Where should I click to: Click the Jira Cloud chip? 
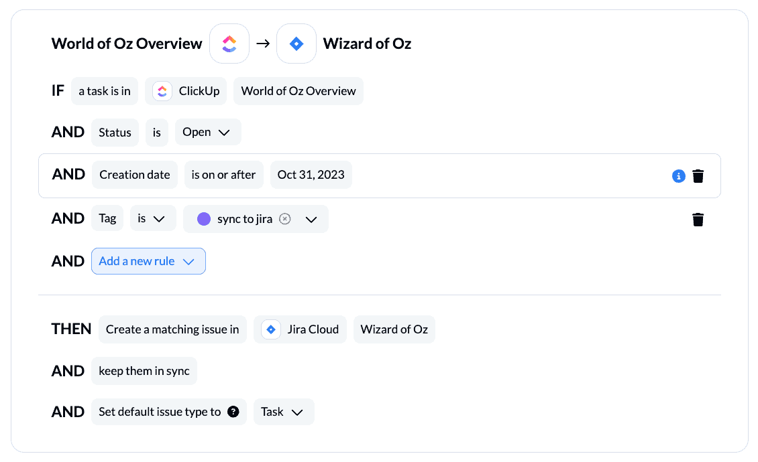[301, 329]
